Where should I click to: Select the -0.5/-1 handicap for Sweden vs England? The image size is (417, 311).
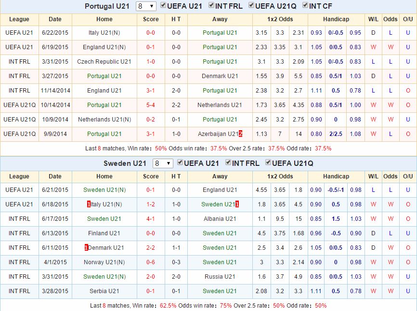[x=336, y=190]
